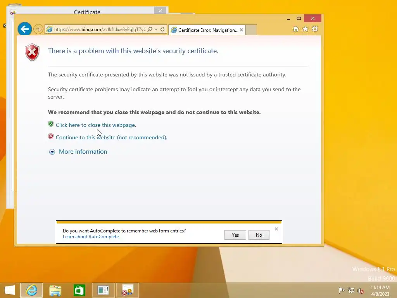Screen dimensions: 397x298
Task: Click the 11:14 AM clock in taskbar
Action: pyautogui.click(x=380, y=288)
